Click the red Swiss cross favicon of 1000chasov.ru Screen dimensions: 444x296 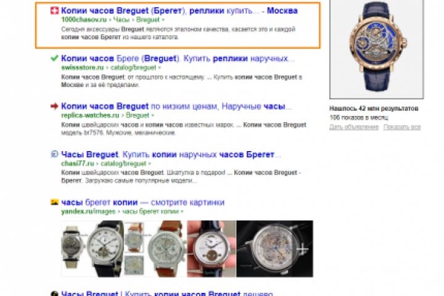click(54, 10)
